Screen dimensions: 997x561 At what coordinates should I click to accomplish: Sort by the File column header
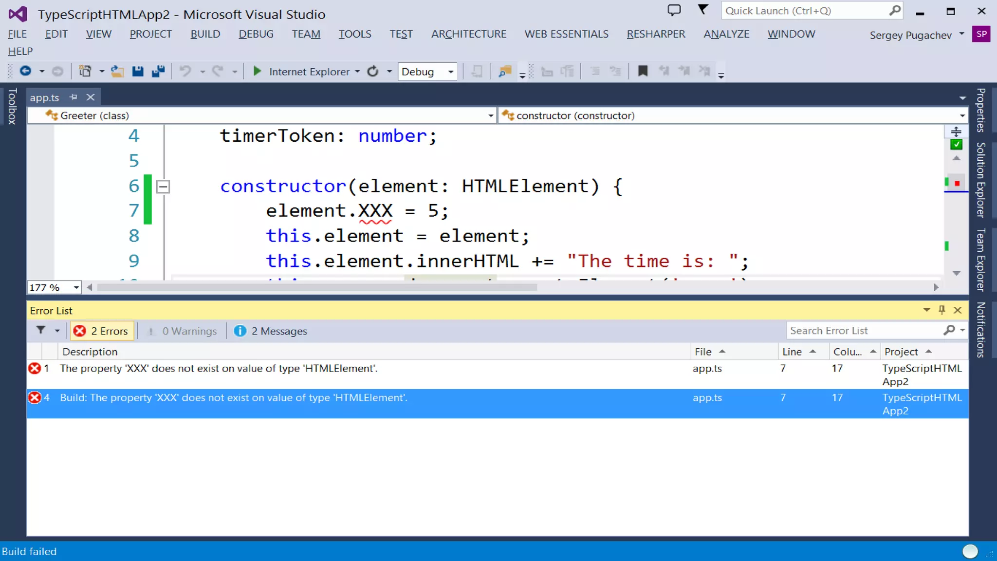(x=734, y=352)
